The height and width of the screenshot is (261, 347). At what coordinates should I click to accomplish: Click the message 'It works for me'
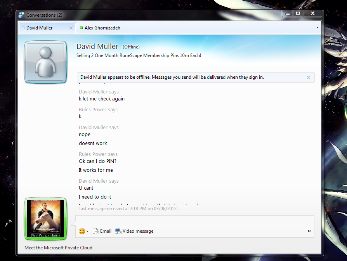pos(96,170)
